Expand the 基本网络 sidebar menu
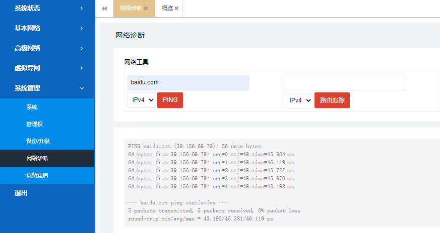440x233 pixels. (47, 28)
